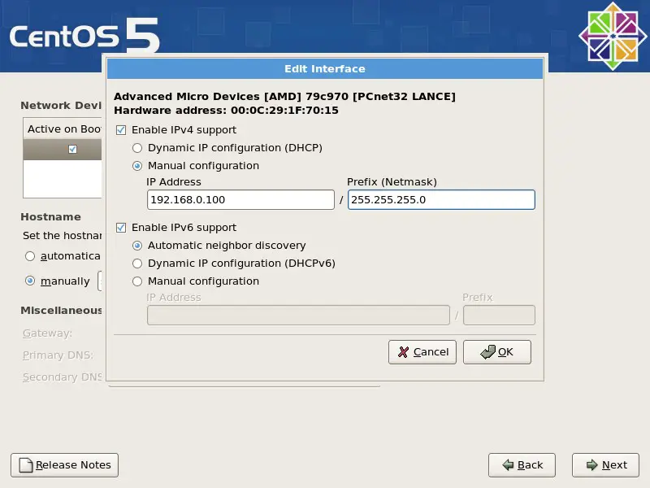Click the Prefix (Netmask) label

[x=392, y=182]
